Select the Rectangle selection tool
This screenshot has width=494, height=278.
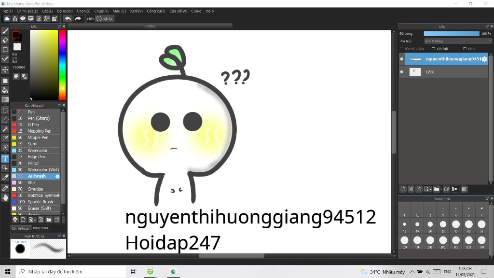click(x=5, y=111)
